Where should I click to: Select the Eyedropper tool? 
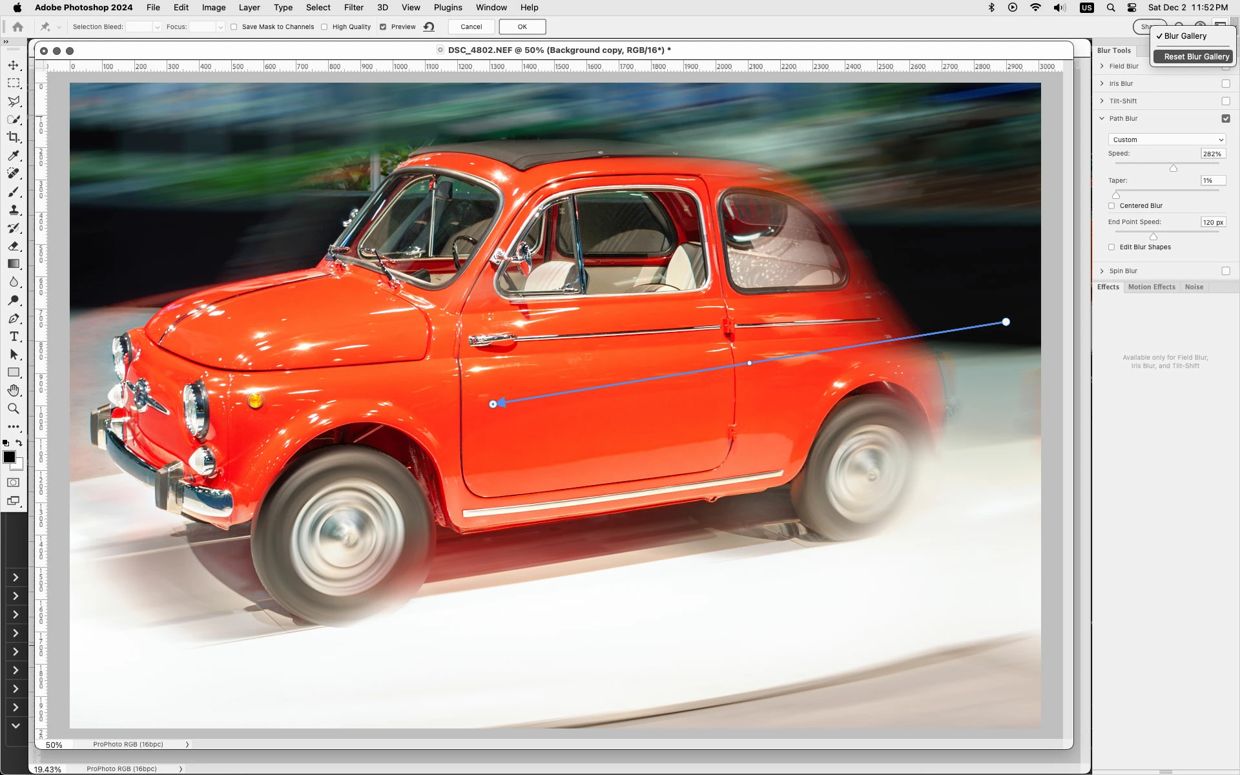click(x=14, y=156)
